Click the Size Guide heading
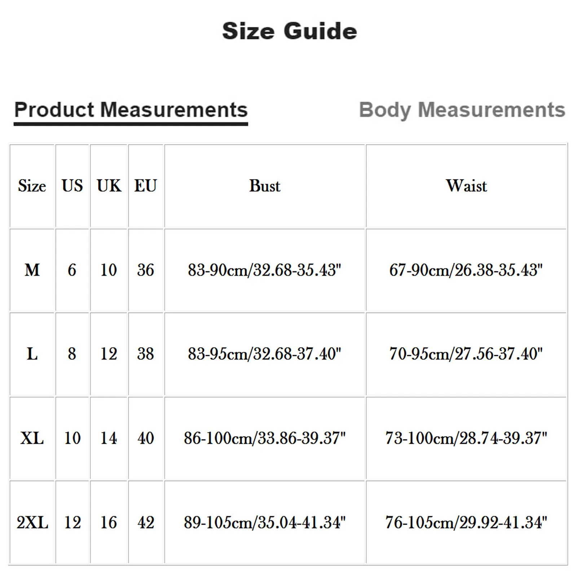Viewport: 577px width, 577px height. [x=290, y=31]
